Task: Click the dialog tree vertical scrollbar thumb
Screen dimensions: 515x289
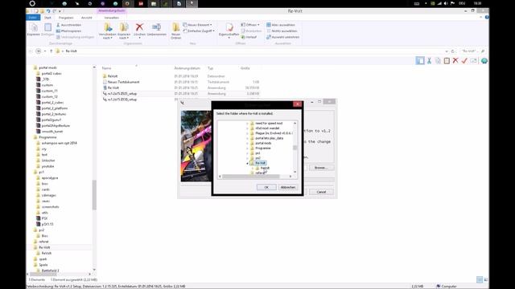Action: (295, 147)
